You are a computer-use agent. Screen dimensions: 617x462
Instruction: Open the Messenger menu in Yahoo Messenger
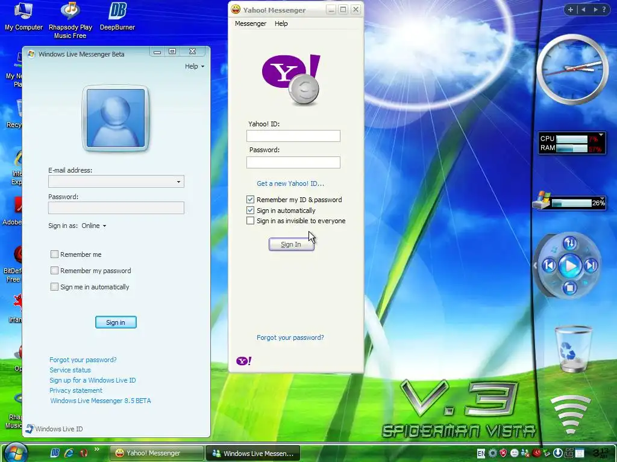(250, 23)
